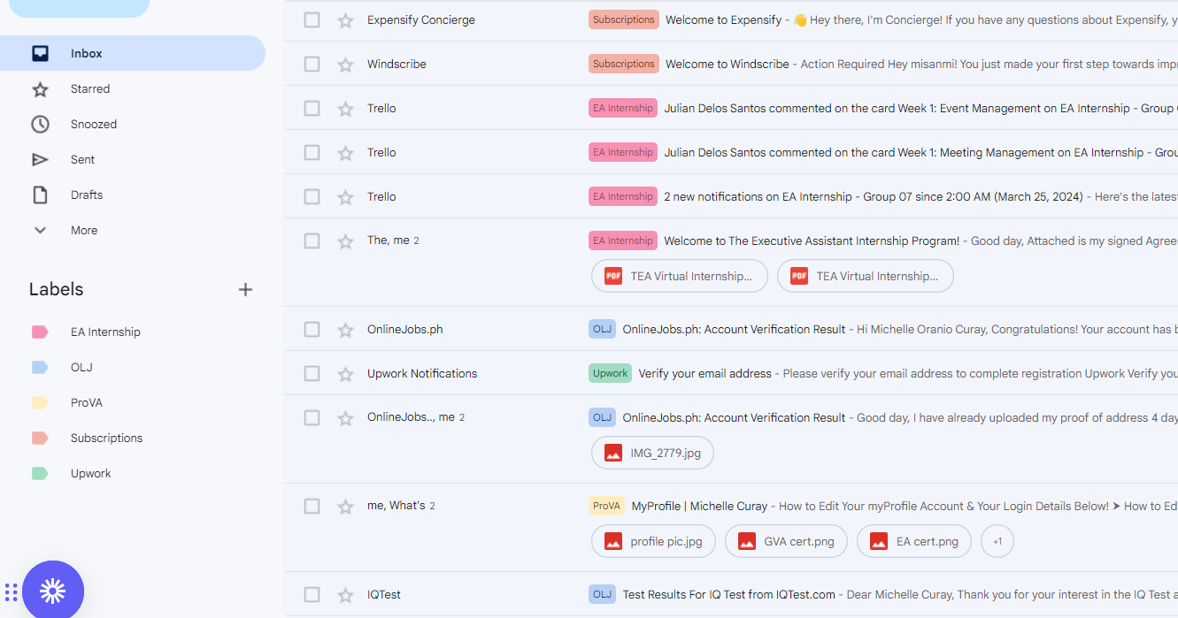The height and width of the screenshot is (618, 1178).
Task: Select checkbox for Trello 2 new notifications email
Action: coord(312,196)
